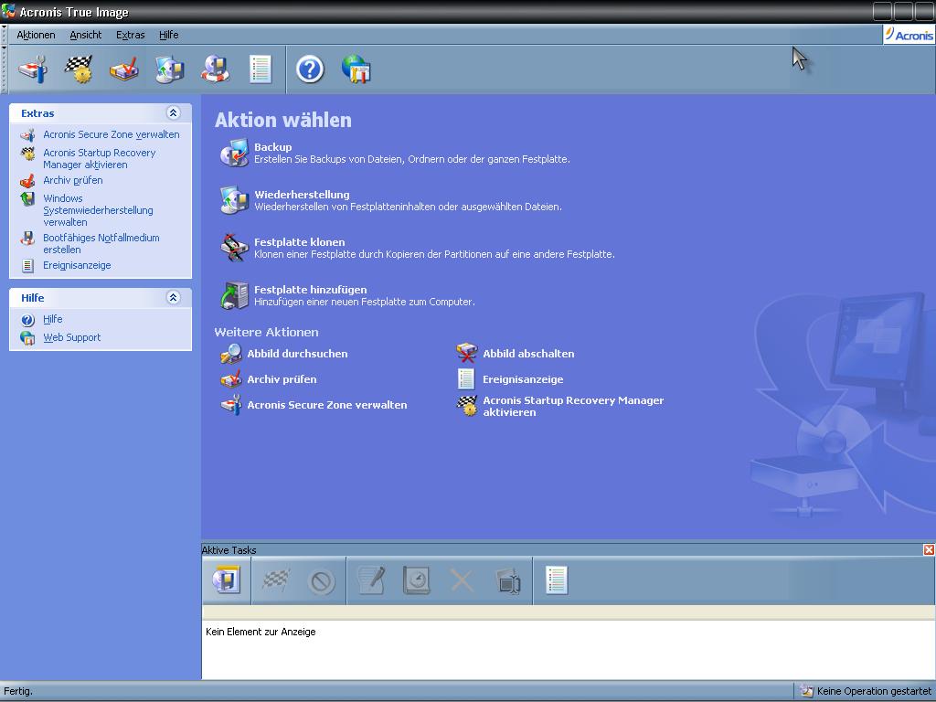The height and width of the screenshot is (702, 936).
Task: Click the Wiederherstellung icon in main panel
Action: tap(234, 200)
